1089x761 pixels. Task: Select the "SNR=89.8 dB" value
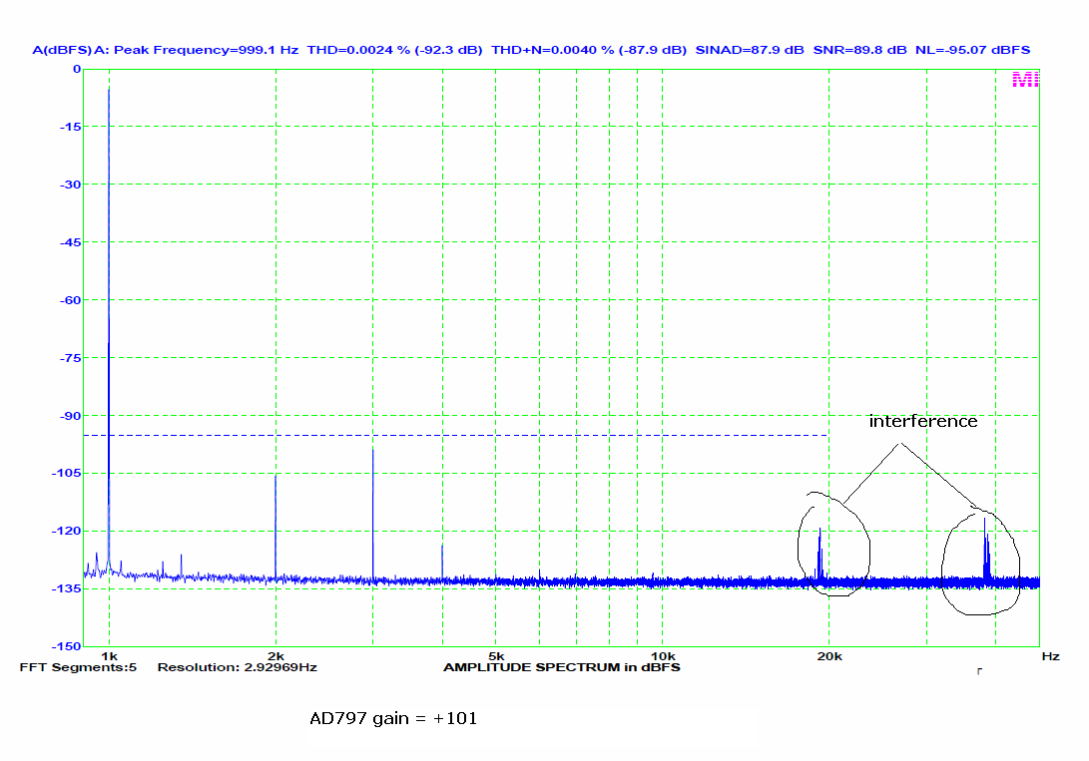(859, 50)
